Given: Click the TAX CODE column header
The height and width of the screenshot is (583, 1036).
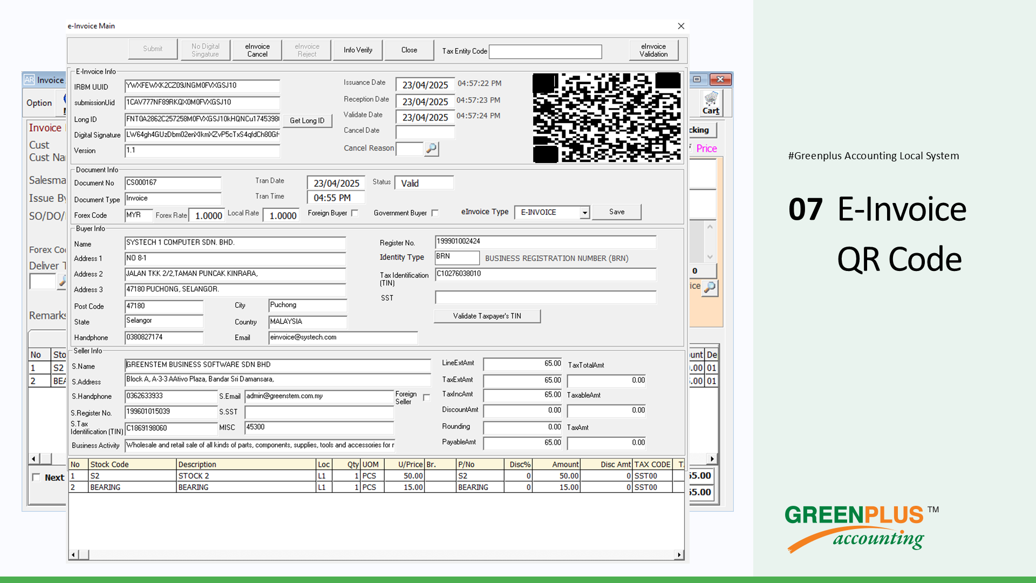Looking at the screenshot, I should pyautogui.click(x=652, y=464).
